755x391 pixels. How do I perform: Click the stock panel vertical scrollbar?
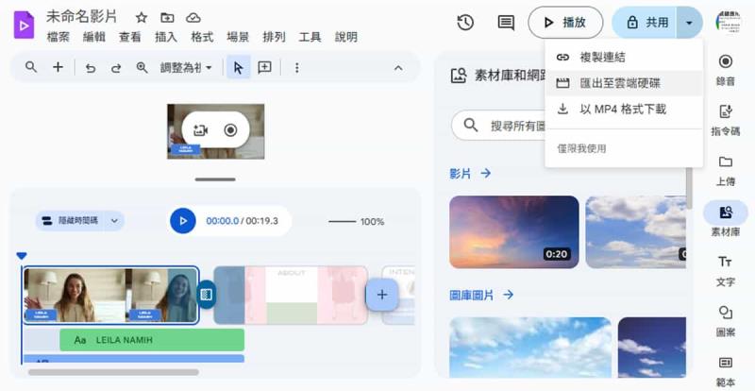(x=689, y=188)
